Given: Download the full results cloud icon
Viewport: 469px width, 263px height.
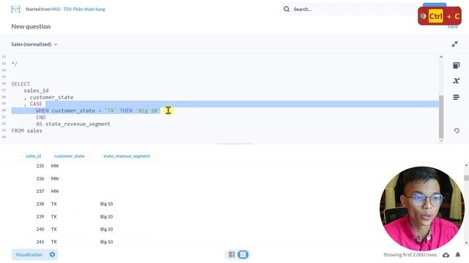Looking at the screenshot, I should coord(446,255).
